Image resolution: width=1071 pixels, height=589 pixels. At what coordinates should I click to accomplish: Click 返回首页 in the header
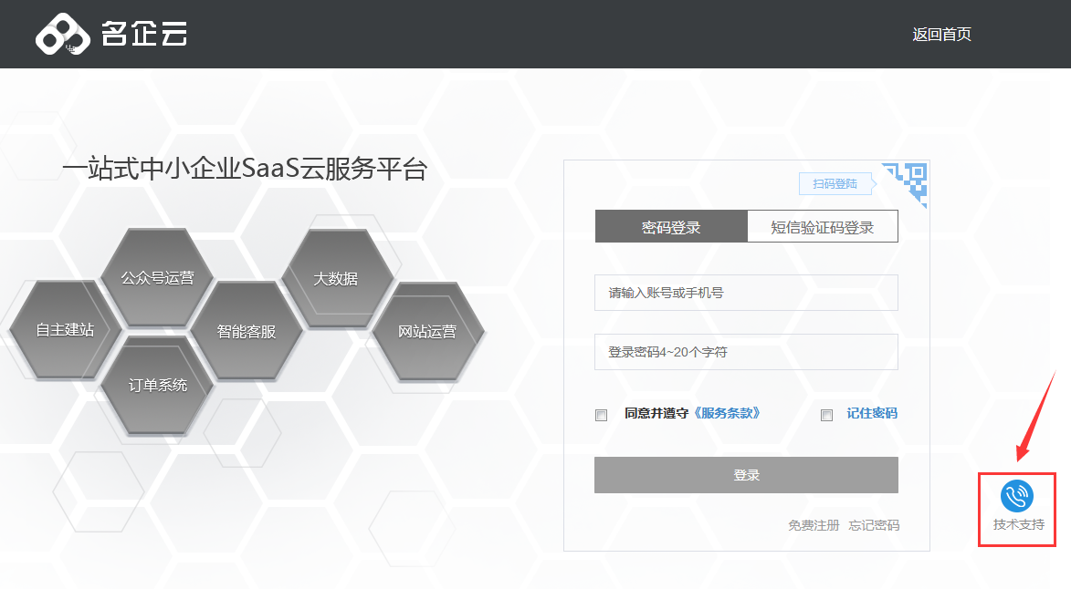(941, 35)
